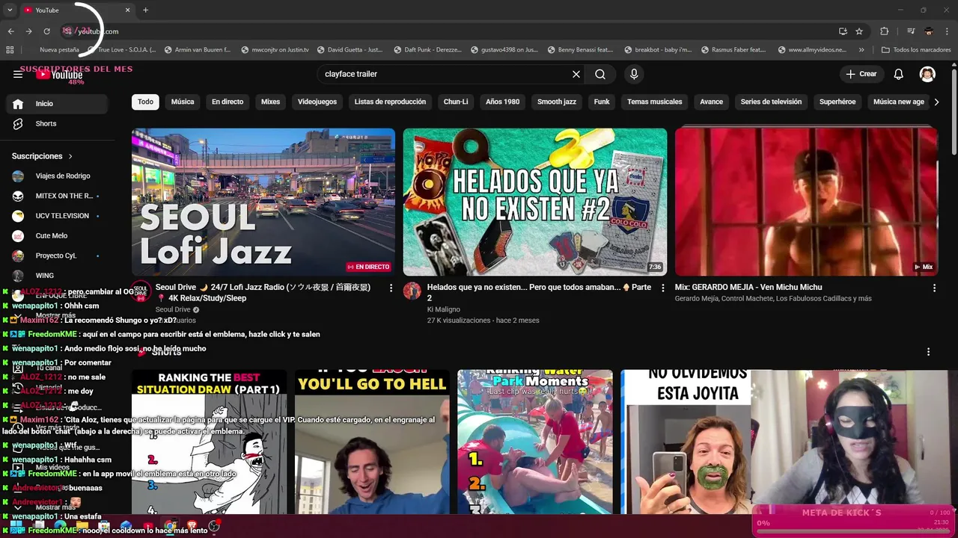Select the Funk filter chip
958x538 pixels.
pos(602,102)
